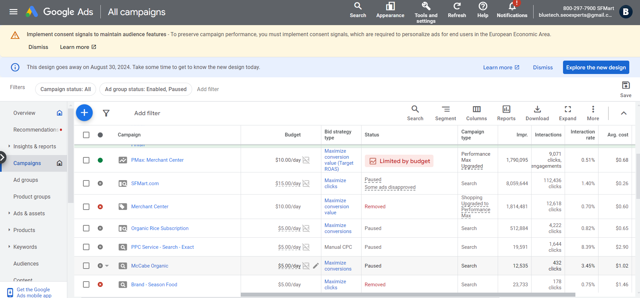The image size is (640, 298).
Task: View Notifications bell alerts
Action: pos(512,10)
